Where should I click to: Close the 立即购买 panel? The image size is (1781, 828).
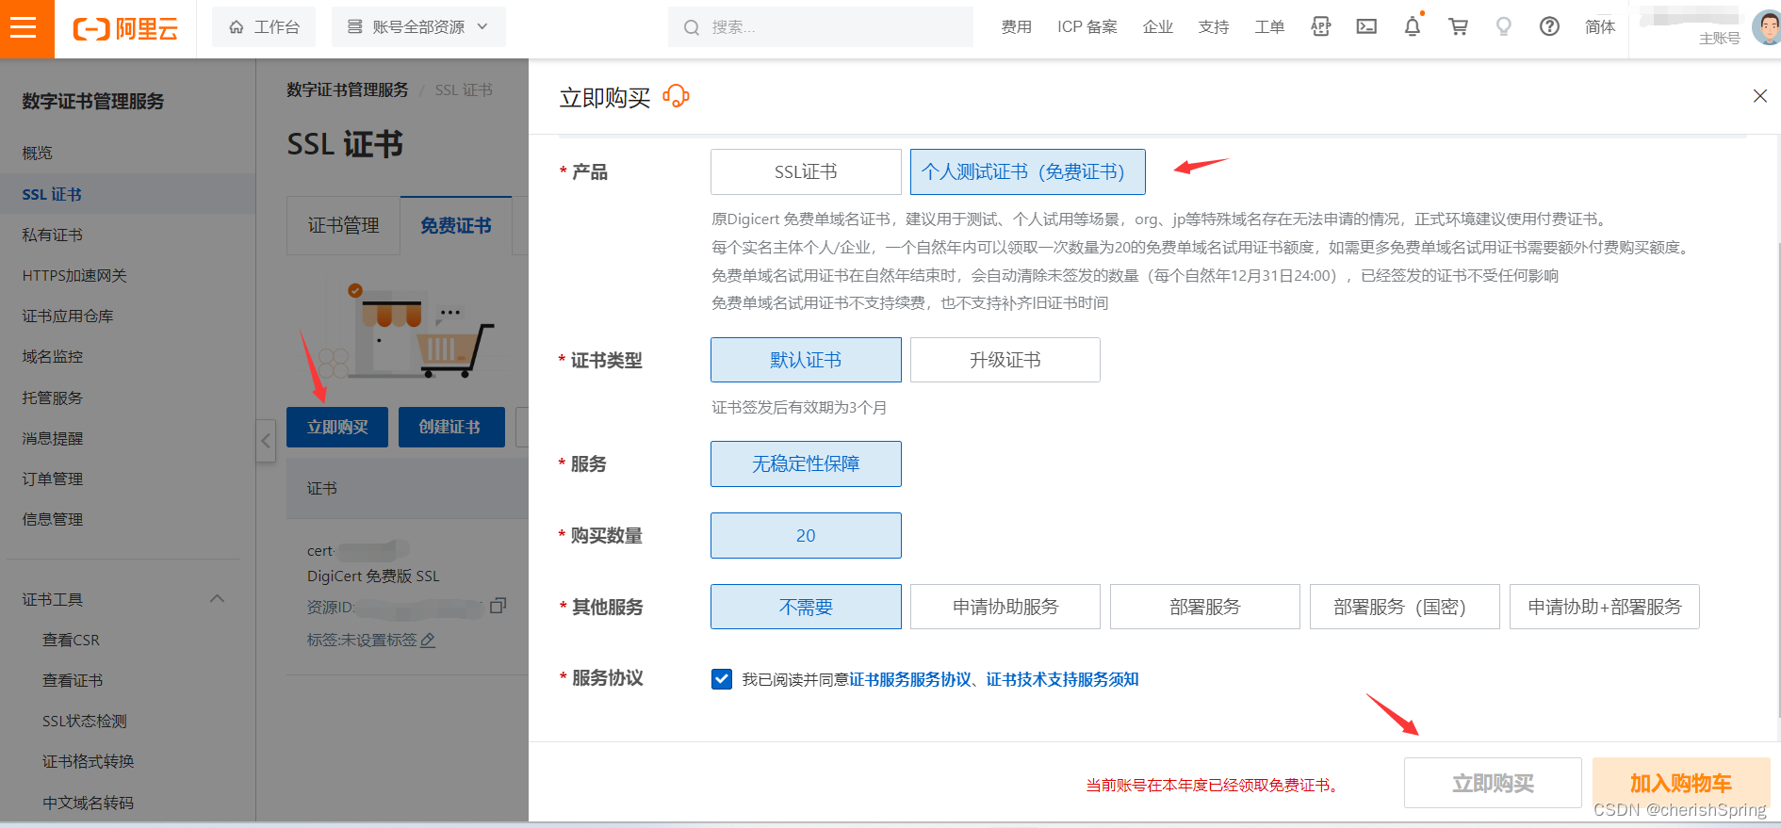(1759, 96)
